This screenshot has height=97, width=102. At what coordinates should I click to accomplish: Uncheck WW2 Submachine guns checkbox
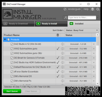tap(12, 49)
